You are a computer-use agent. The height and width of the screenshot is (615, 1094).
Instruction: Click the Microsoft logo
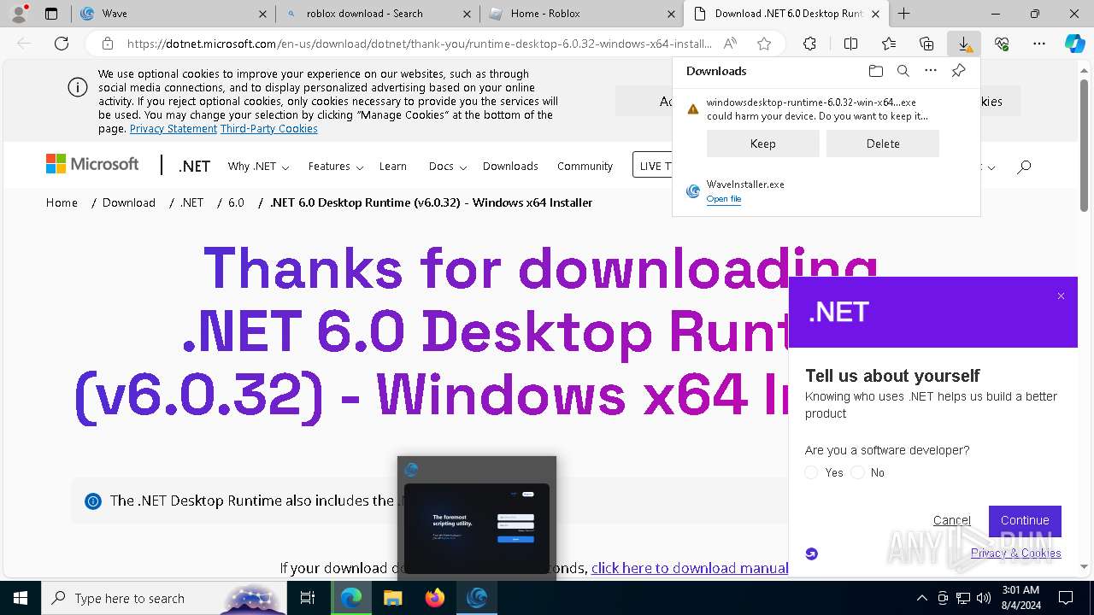coord(92,164)
